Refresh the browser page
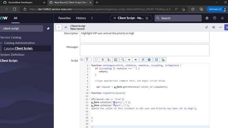Image resolution: width=228 pixels, height=128 pixels. tap(15, 9)
